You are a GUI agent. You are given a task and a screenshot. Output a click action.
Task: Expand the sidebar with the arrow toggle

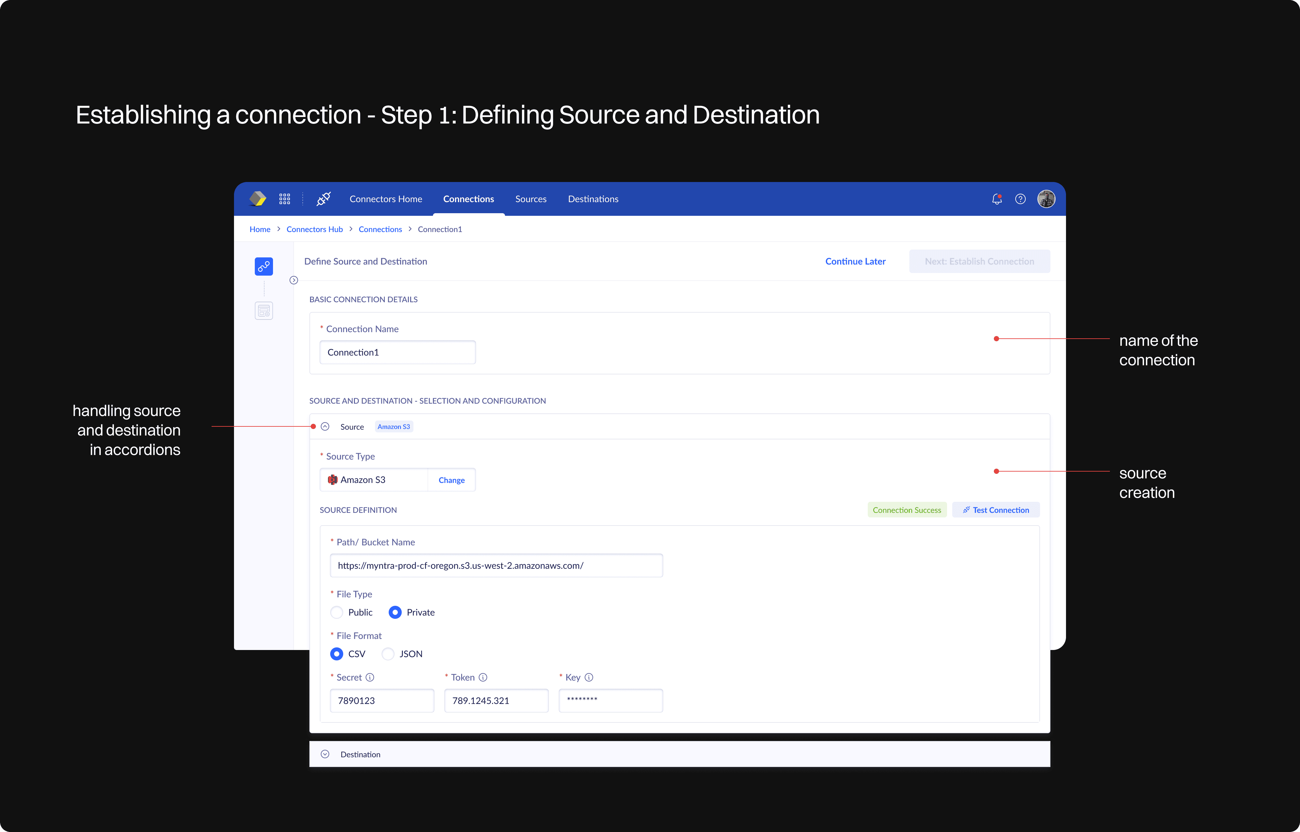(294, 280)
